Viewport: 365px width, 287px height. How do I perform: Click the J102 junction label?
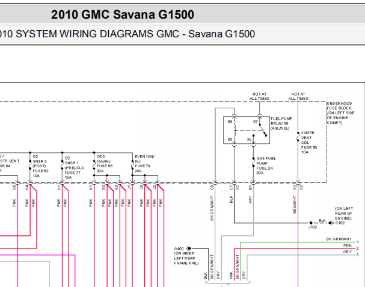pyautogui.click(x=313, y=227)
